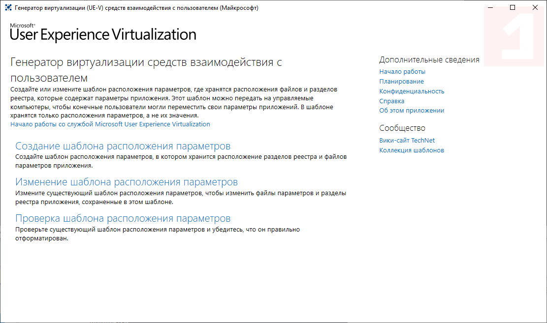Open the 'Начало работы' sidebar link
The width and height of the screenshot is (547, 323).
[402, 72]
